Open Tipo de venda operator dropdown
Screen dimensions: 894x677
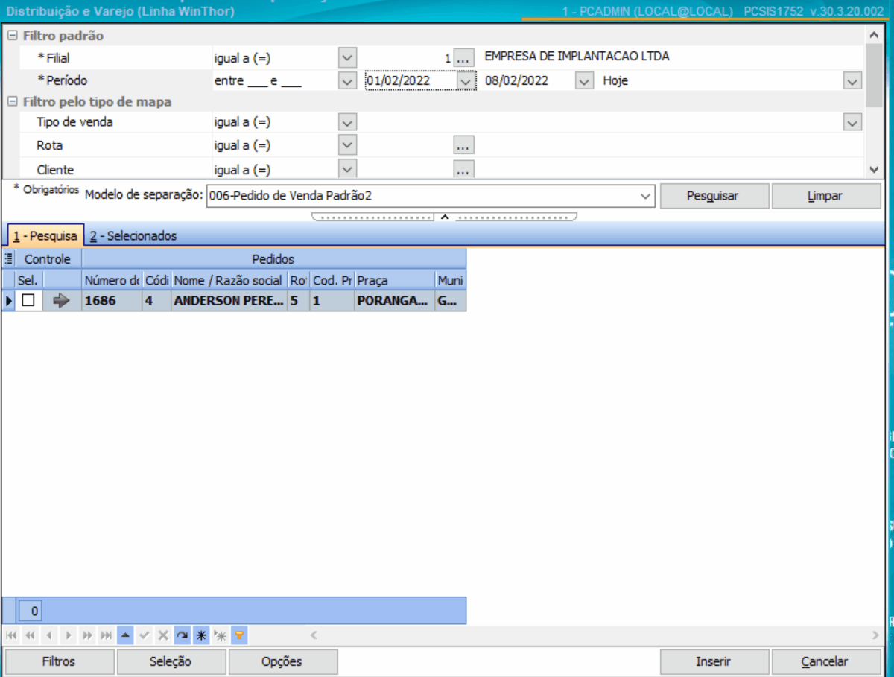[347, 122]
